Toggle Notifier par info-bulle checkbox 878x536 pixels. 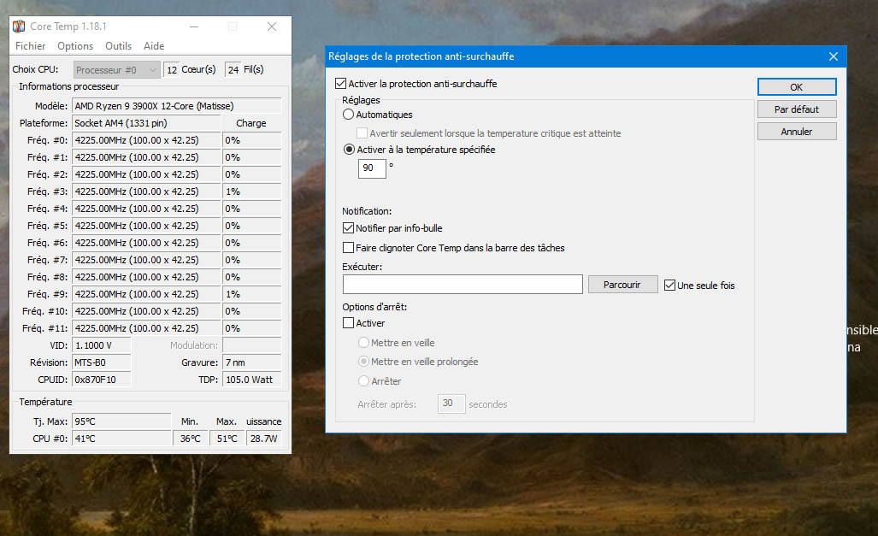point(348,228)
